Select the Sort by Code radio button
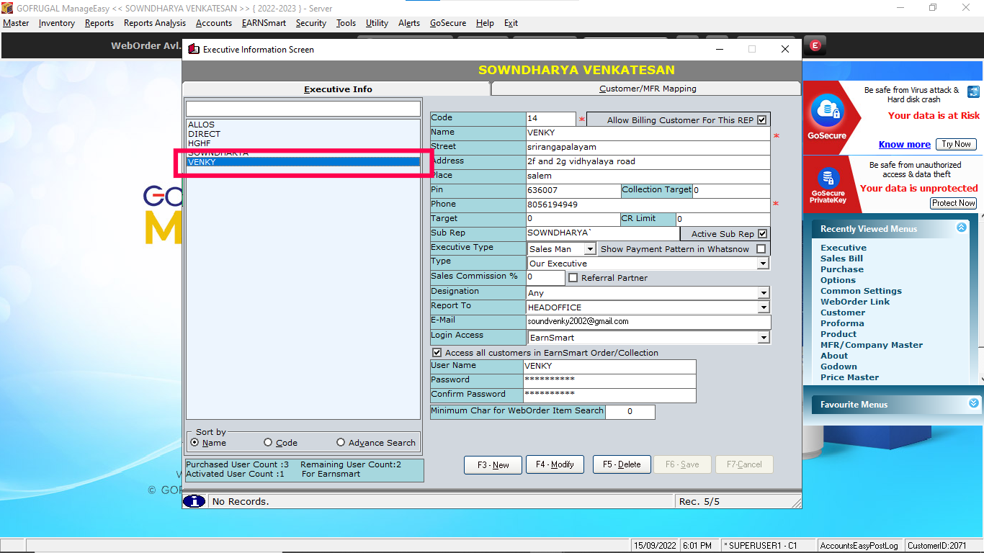The height and width of the screenshot is (553, 984). point(268,443)
